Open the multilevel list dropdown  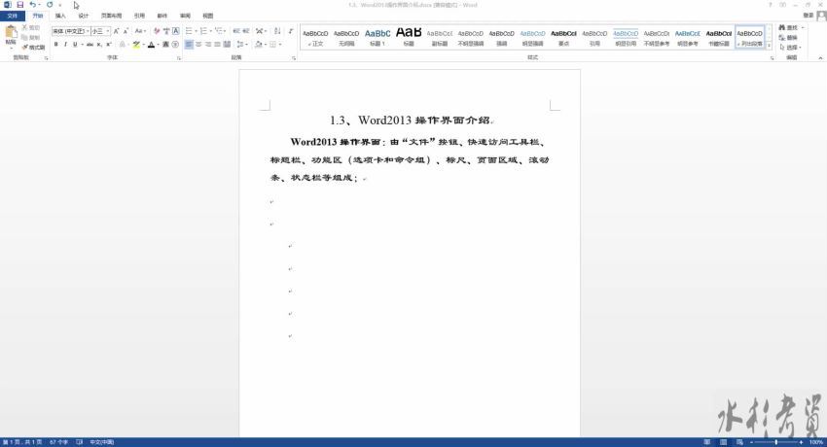(x=225, y=32)
